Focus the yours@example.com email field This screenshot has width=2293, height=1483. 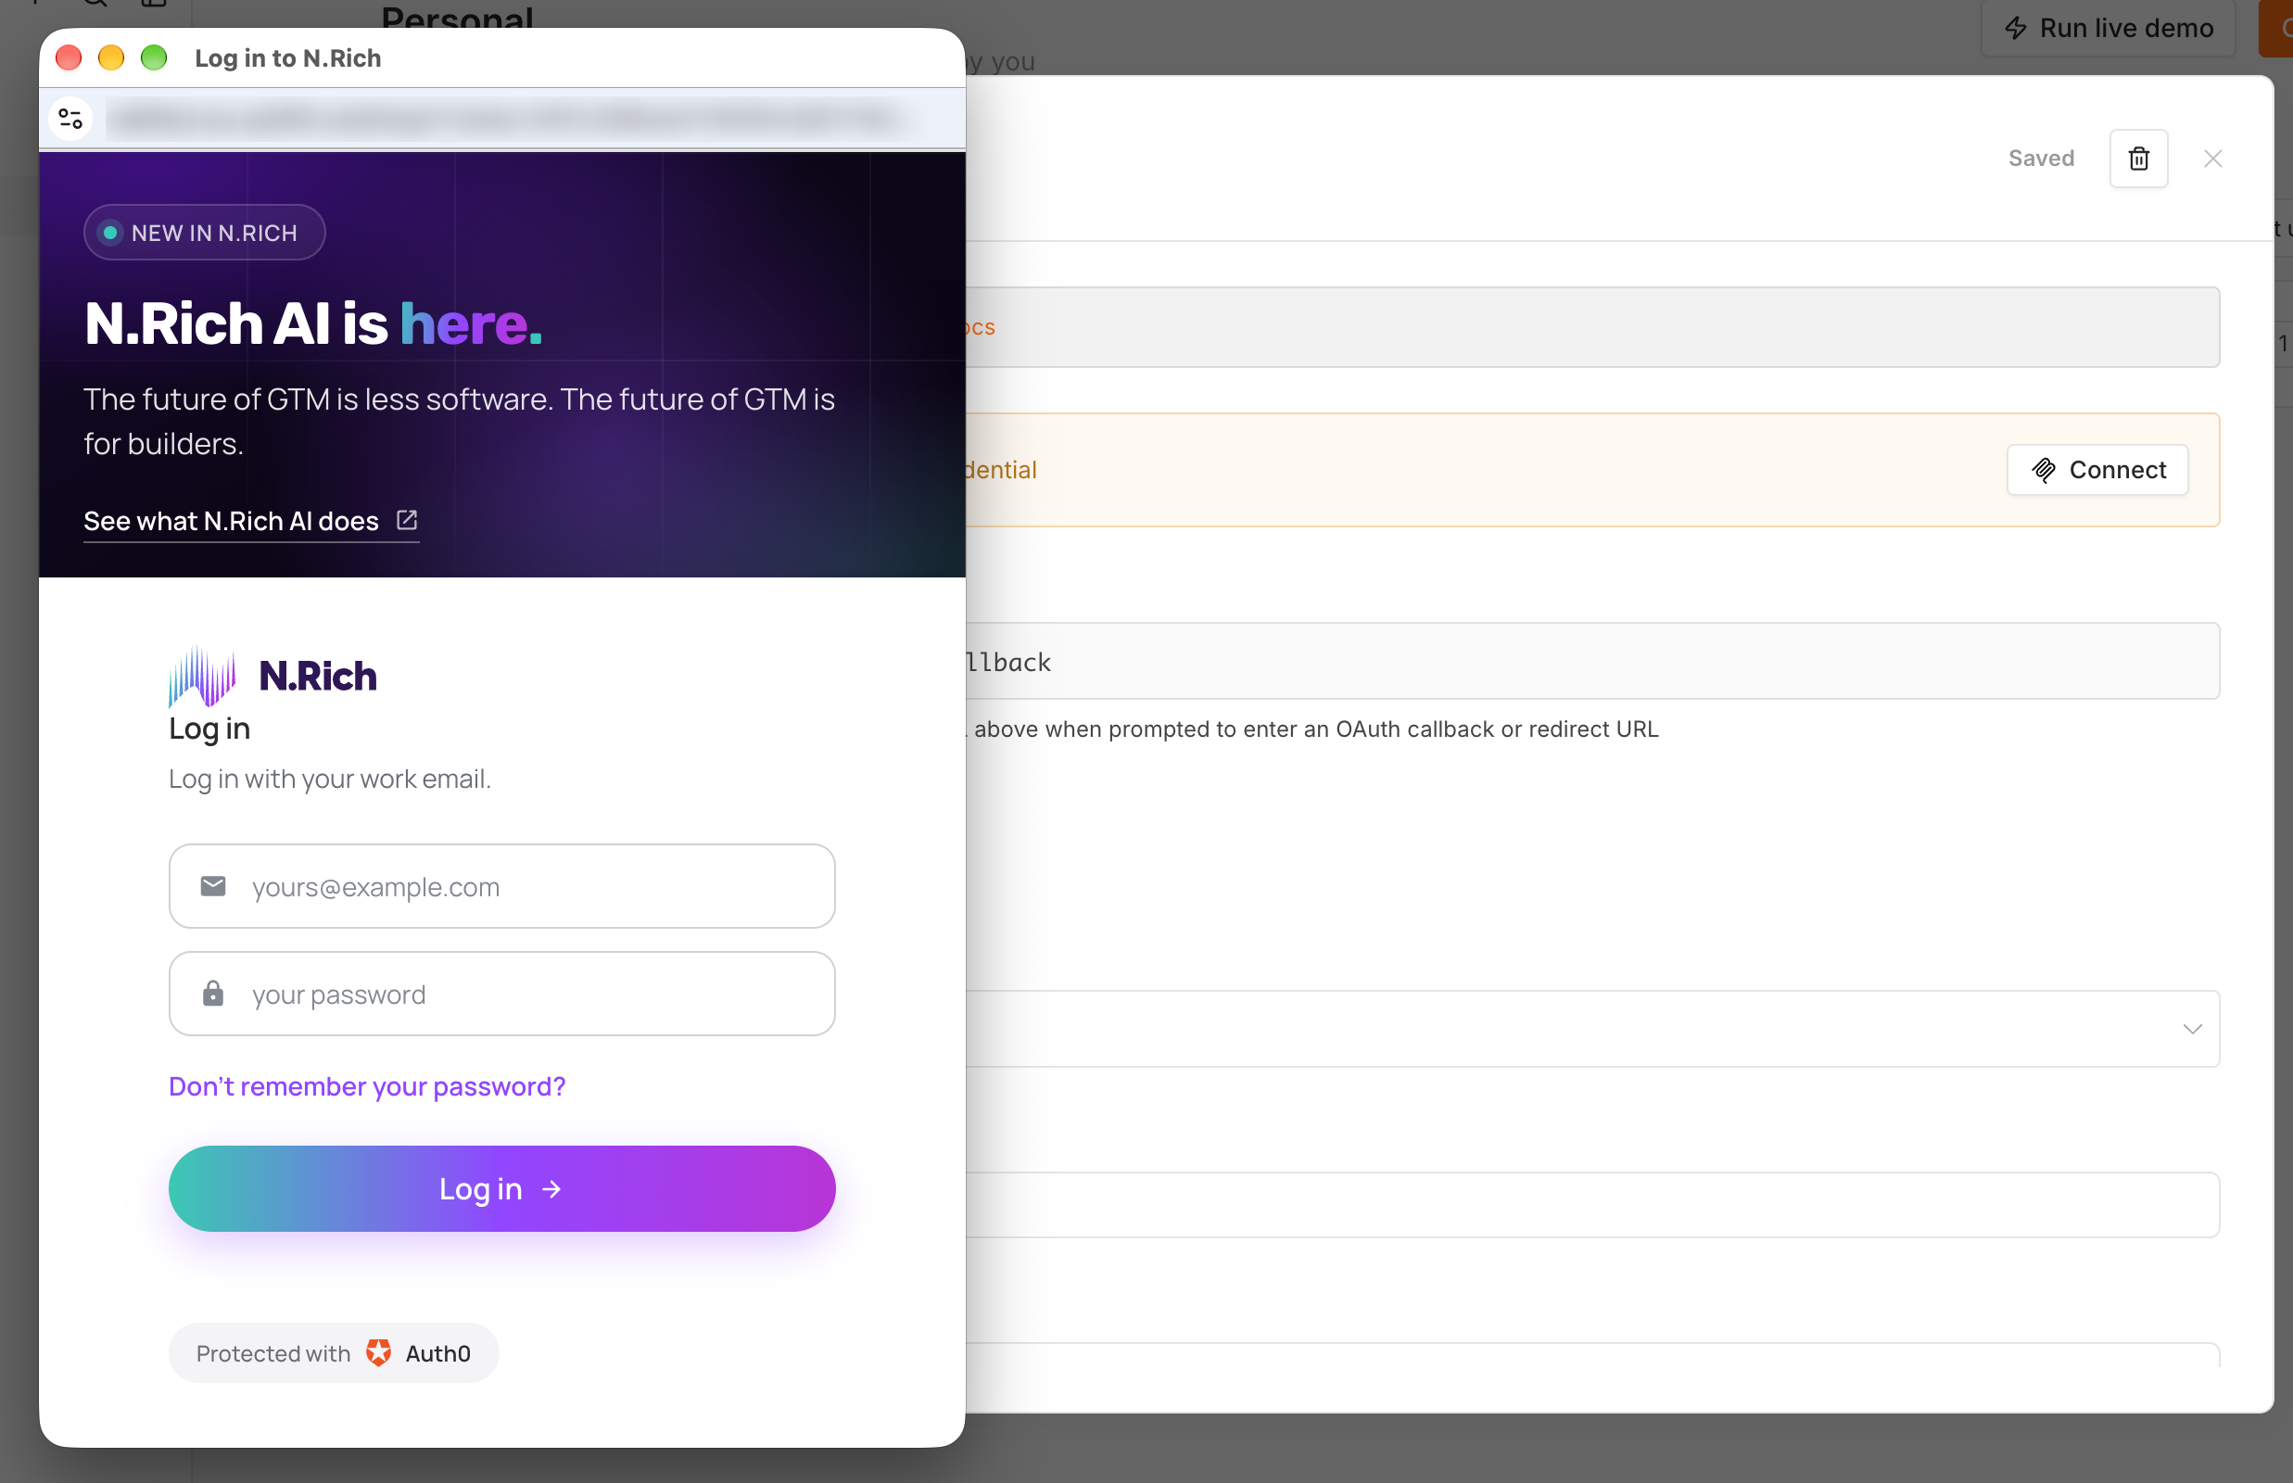pyautogui.click(x=501, y=886)
